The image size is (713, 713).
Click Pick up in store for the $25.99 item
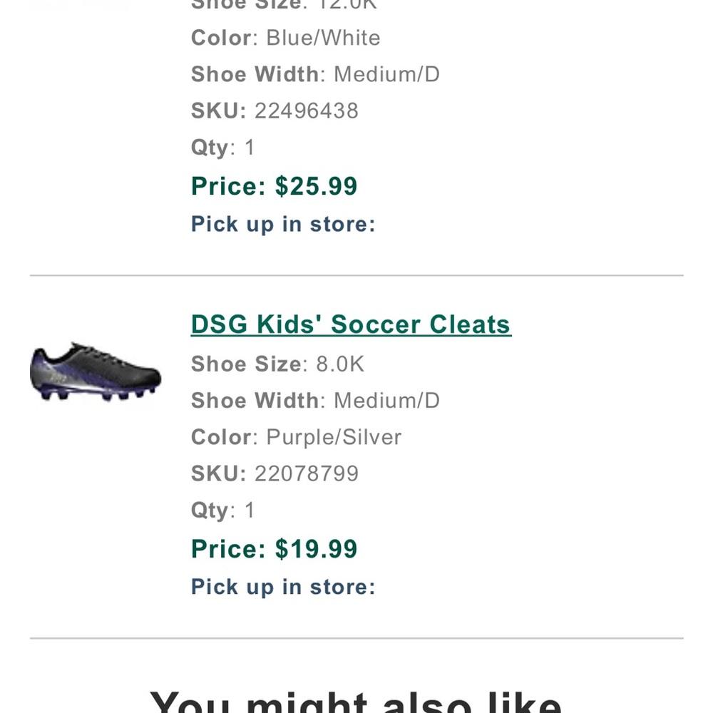tap(282, 224)
